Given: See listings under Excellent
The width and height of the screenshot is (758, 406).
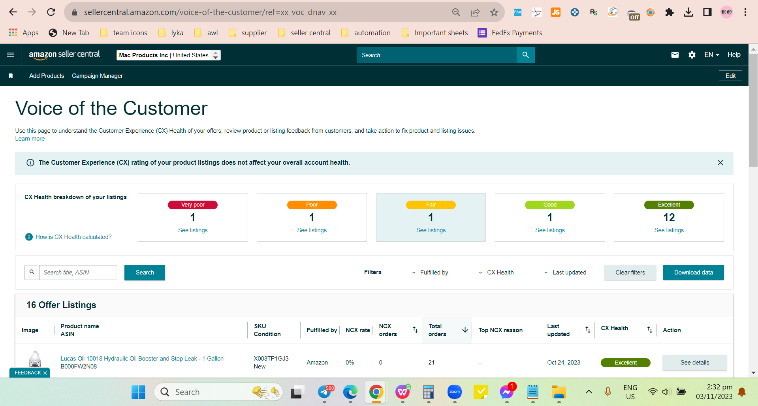Looking at the screenshot, I should click(x=669, y=230).
